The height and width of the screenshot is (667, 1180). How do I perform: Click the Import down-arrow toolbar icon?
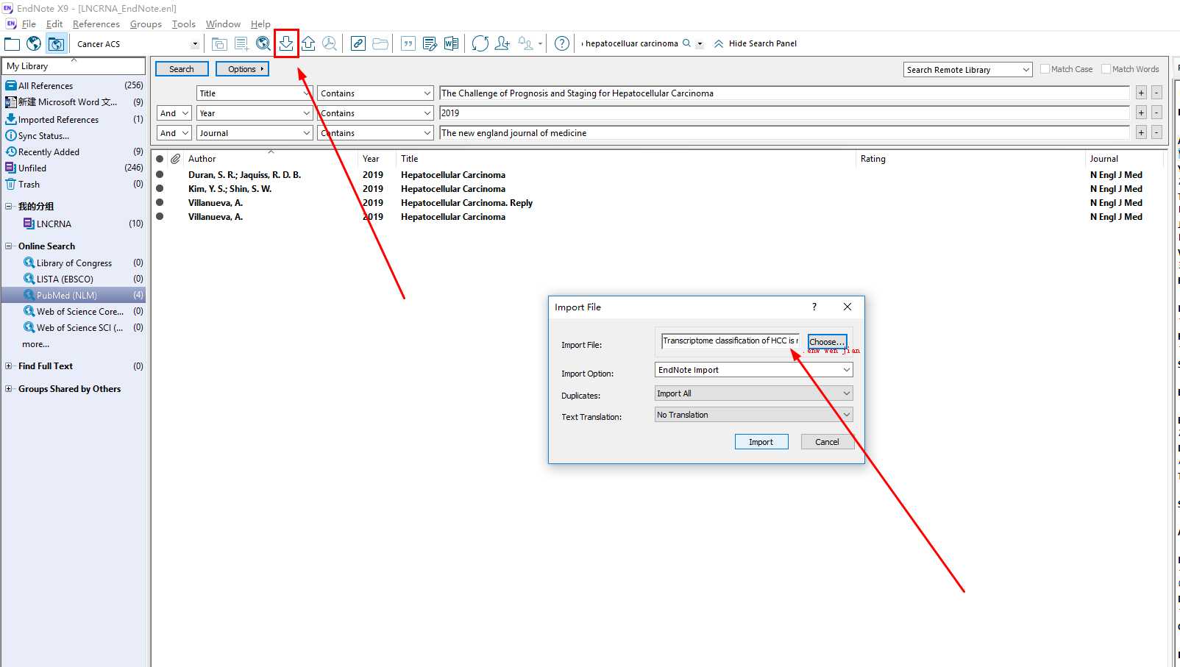[x=286, y=43]
